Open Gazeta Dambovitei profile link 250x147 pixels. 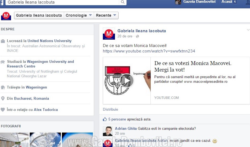(x=199, y=2)
